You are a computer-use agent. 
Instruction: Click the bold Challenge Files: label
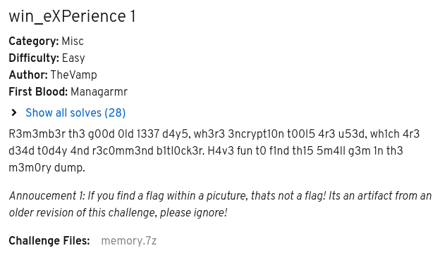pyautogui.click(x=49, y=241)
